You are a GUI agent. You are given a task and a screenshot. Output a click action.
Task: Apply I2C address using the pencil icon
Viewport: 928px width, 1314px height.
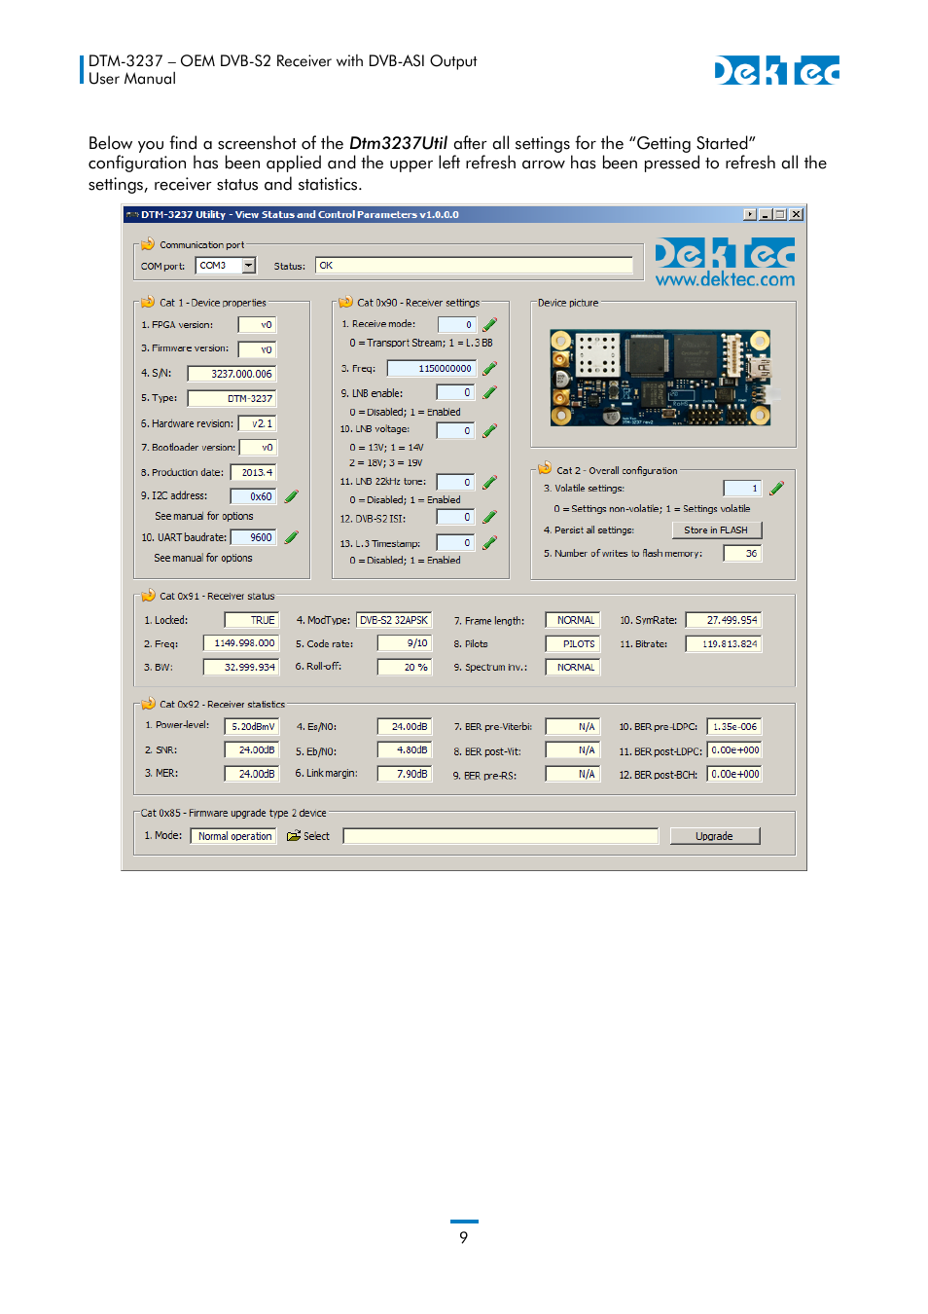[291, 496]
